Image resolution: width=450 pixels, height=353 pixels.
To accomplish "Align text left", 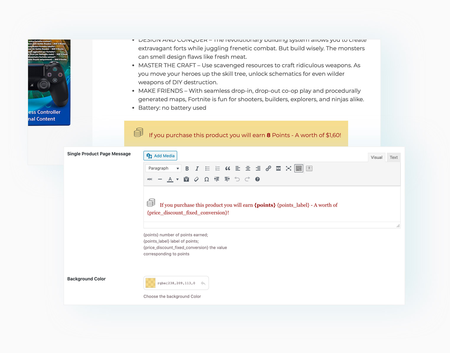I will (x=238, y=169).
